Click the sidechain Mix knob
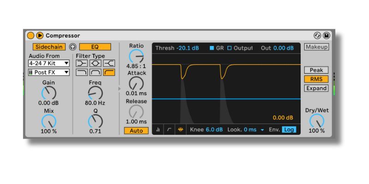 click(x=49, y=121)
